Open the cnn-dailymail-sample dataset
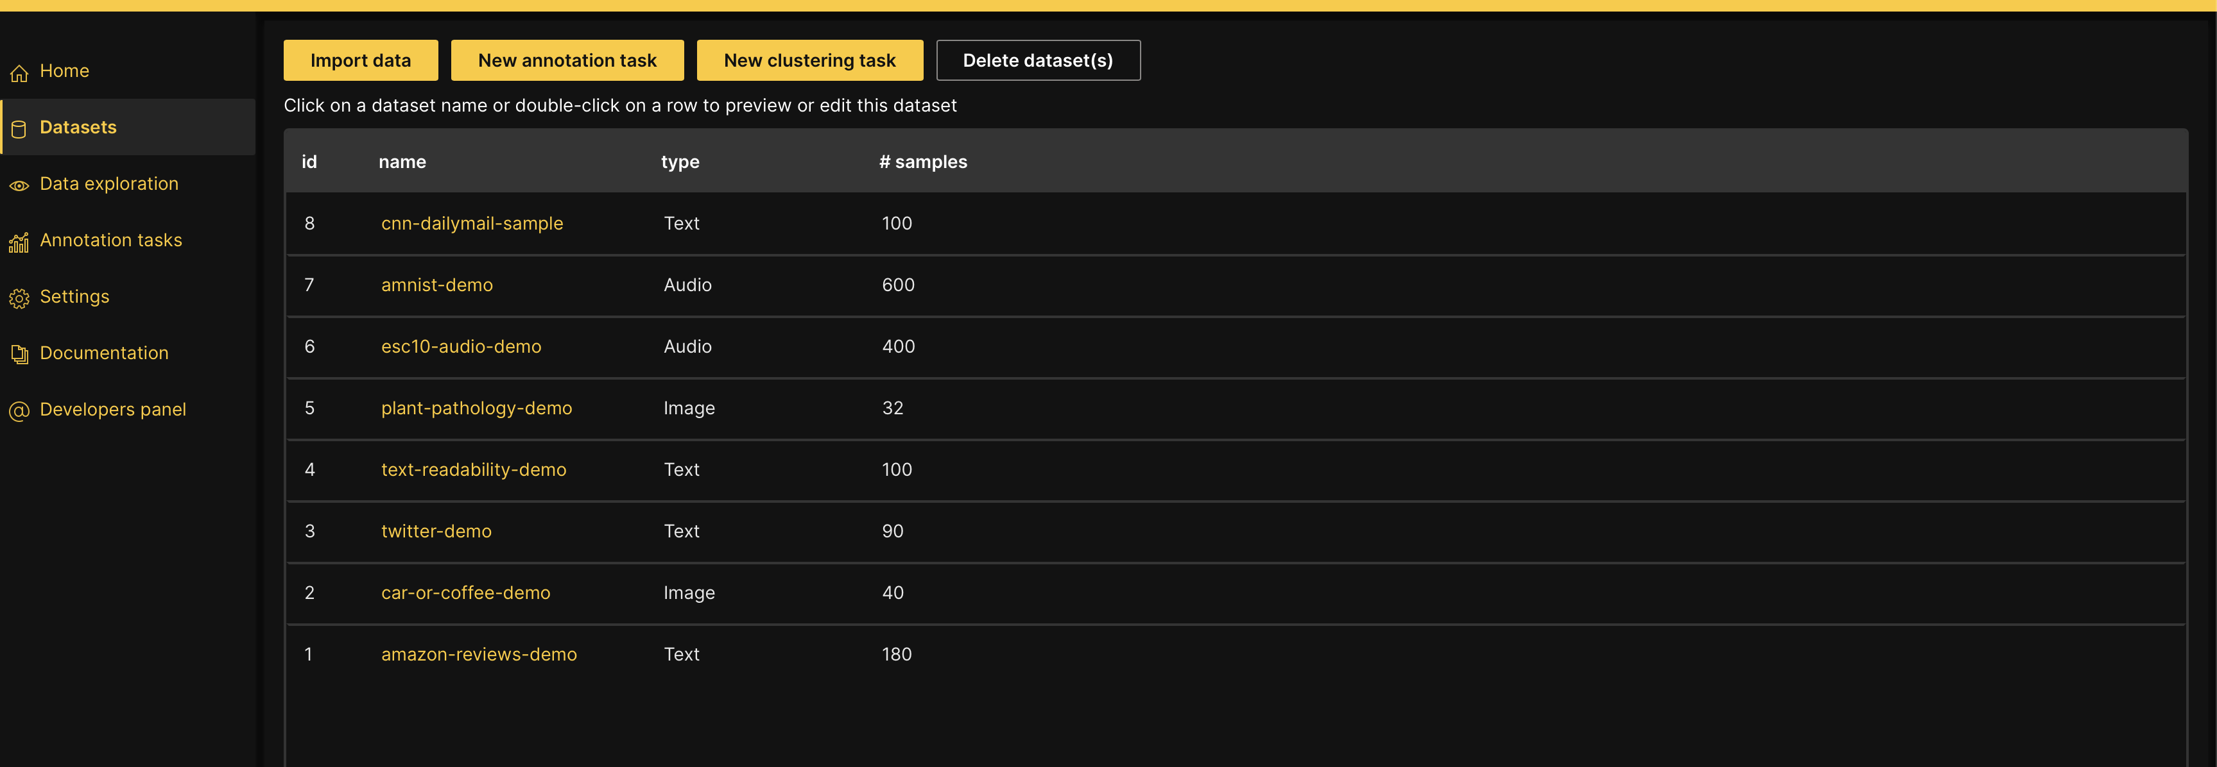This screenshot has height=767, width=2217. coord(472,224)
